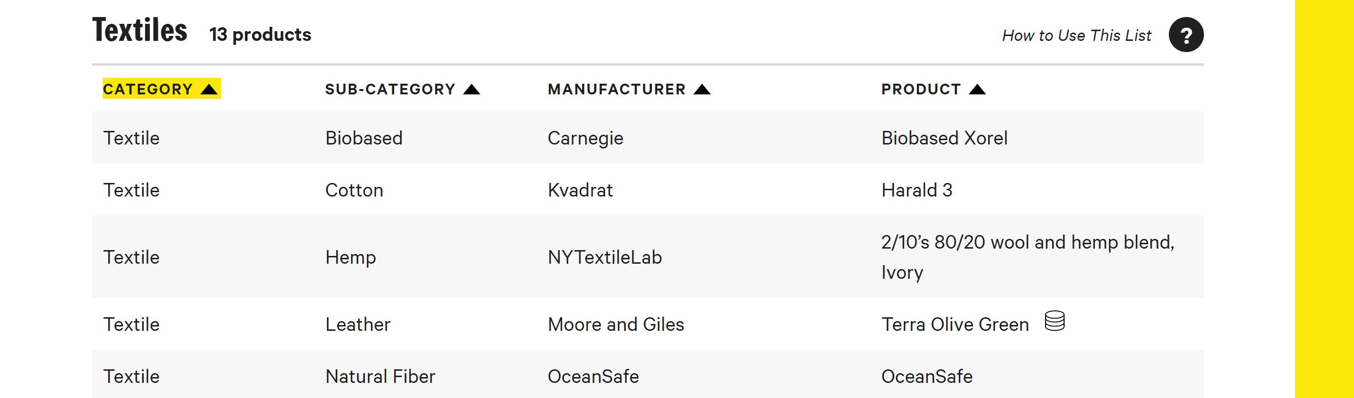1354x398 pixels.
Task: Open the Terra Olive Green product
Action: point(955,325)
